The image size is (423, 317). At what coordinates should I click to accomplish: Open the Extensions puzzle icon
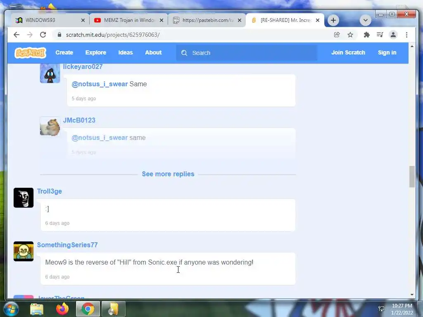click(366, 35)
